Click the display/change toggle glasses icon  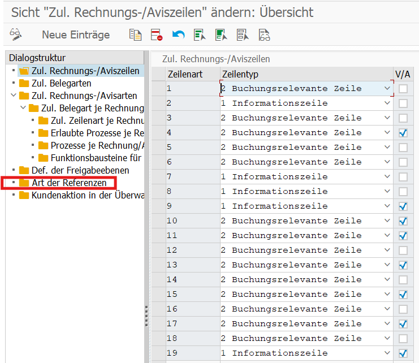15,35
